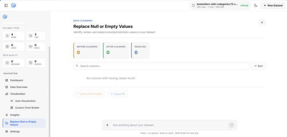Screen dimensions: 287x137
Task: Click the Data Overview database icon
Action: [x=7, y=87]
